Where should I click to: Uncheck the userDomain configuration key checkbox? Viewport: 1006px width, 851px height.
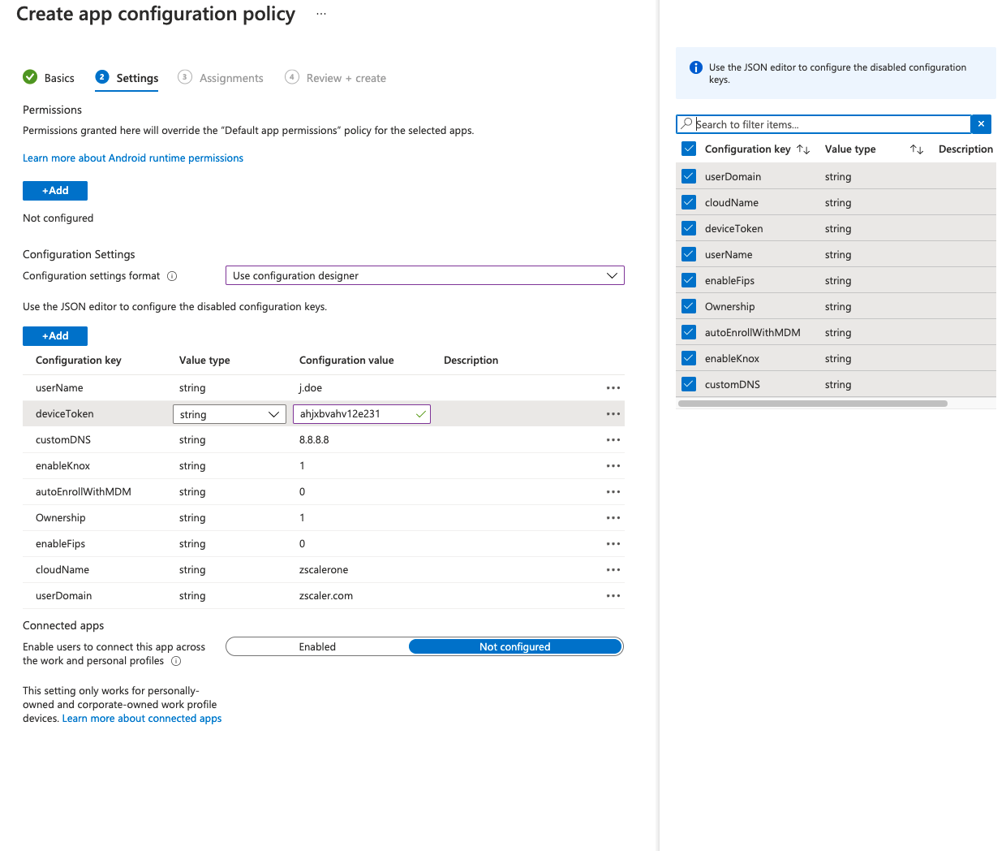click(689, 176)
